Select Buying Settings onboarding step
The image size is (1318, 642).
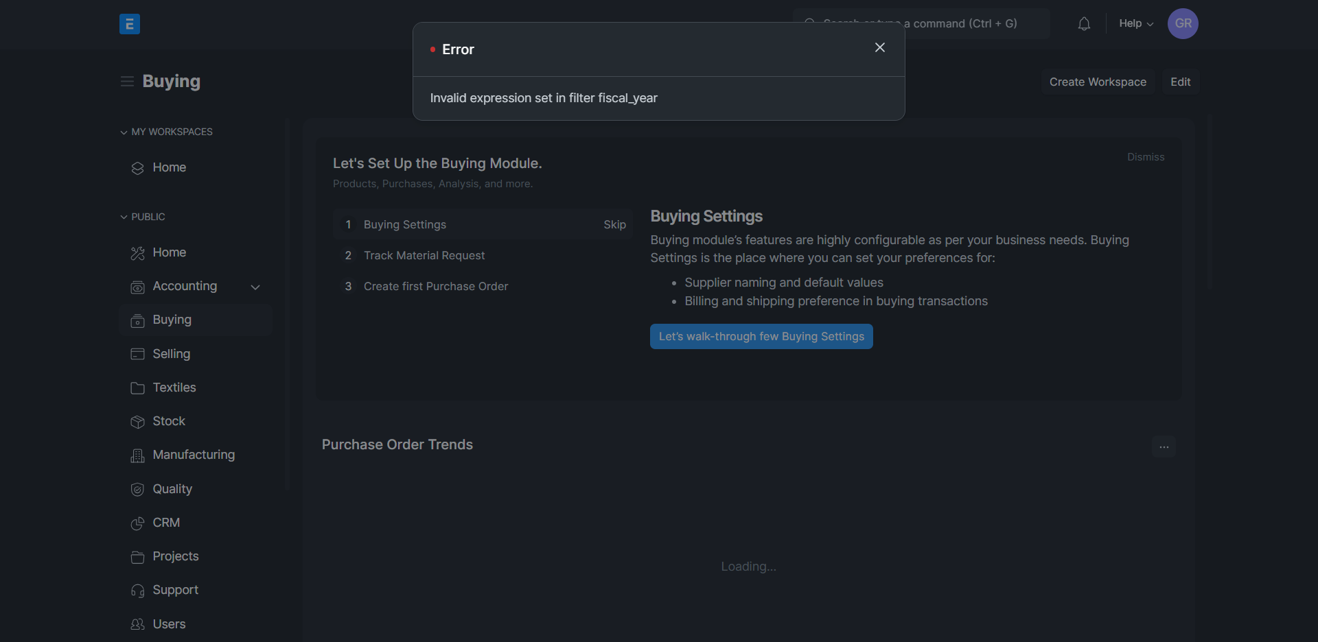point(483,224)
